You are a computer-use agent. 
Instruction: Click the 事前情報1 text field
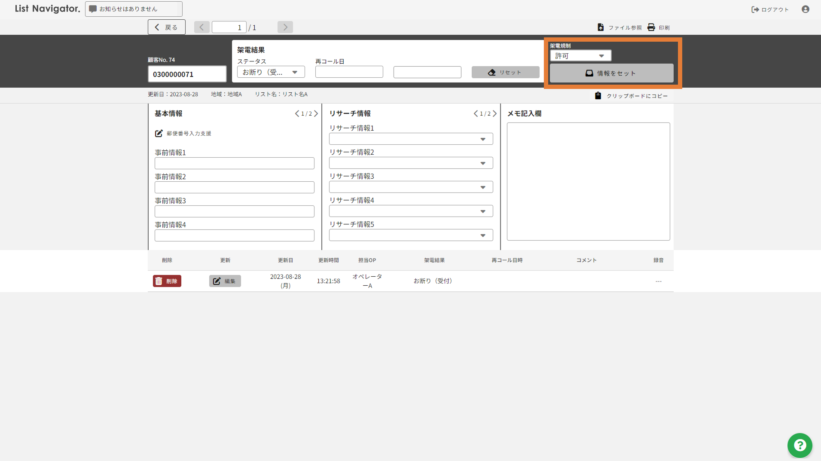pos(234,163)
